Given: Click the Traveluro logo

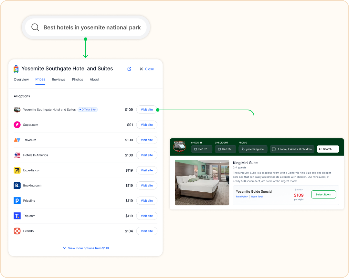Looking at the screenshot, I should coord(17,140).
